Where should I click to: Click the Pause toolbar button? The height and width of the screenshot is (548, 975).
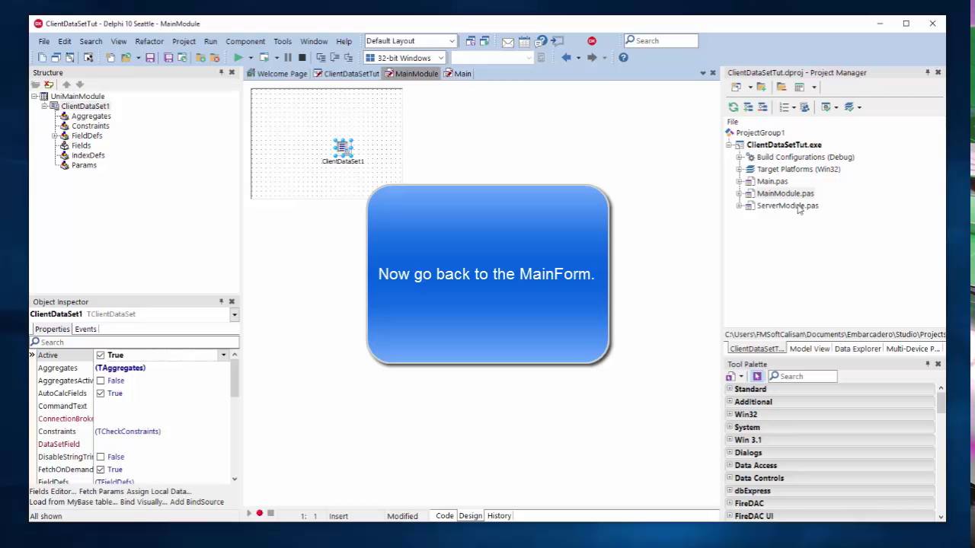click(x=288, y=58)
